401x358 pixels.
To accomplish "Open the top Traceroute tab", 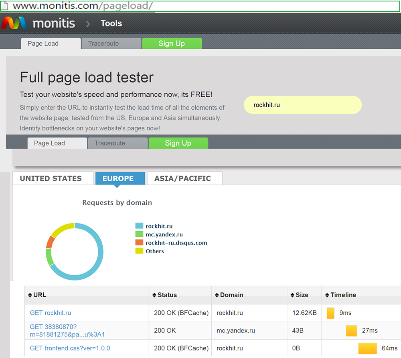I will tap(103, 44).
